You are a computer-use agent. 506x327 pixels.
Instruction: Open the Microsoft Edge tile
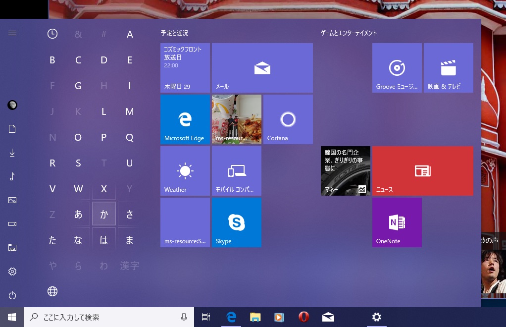[x=185, y=119]
